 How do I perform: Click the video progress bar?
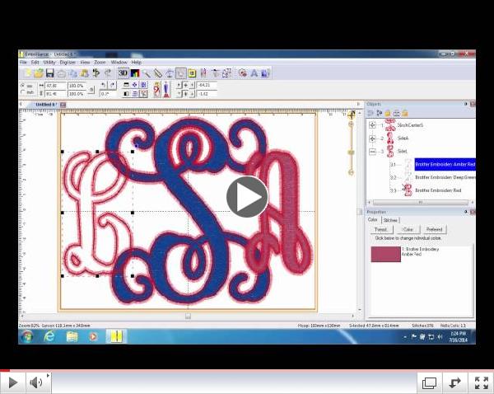click(x=247, y=370)
